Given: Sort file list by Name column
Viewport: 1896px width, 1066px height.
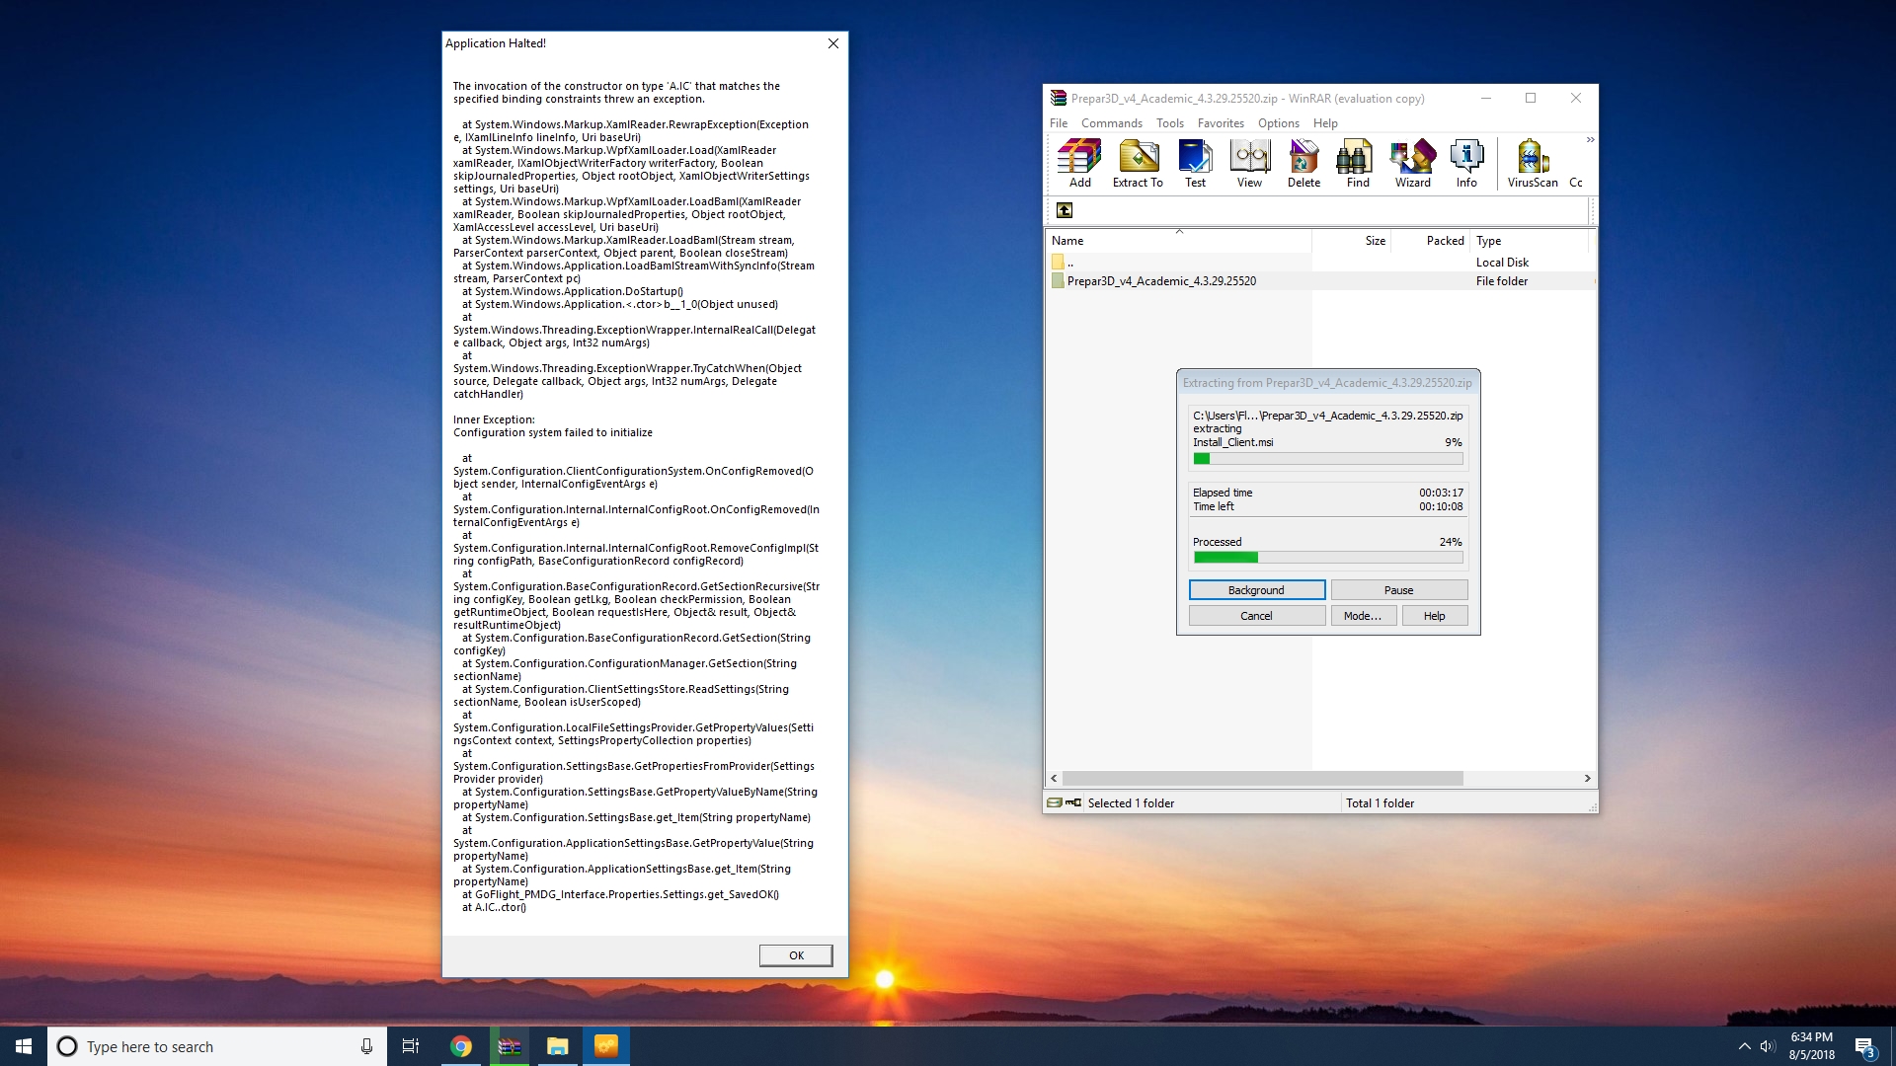Looking at the screenshot, I should click(x=1067, y=241).
